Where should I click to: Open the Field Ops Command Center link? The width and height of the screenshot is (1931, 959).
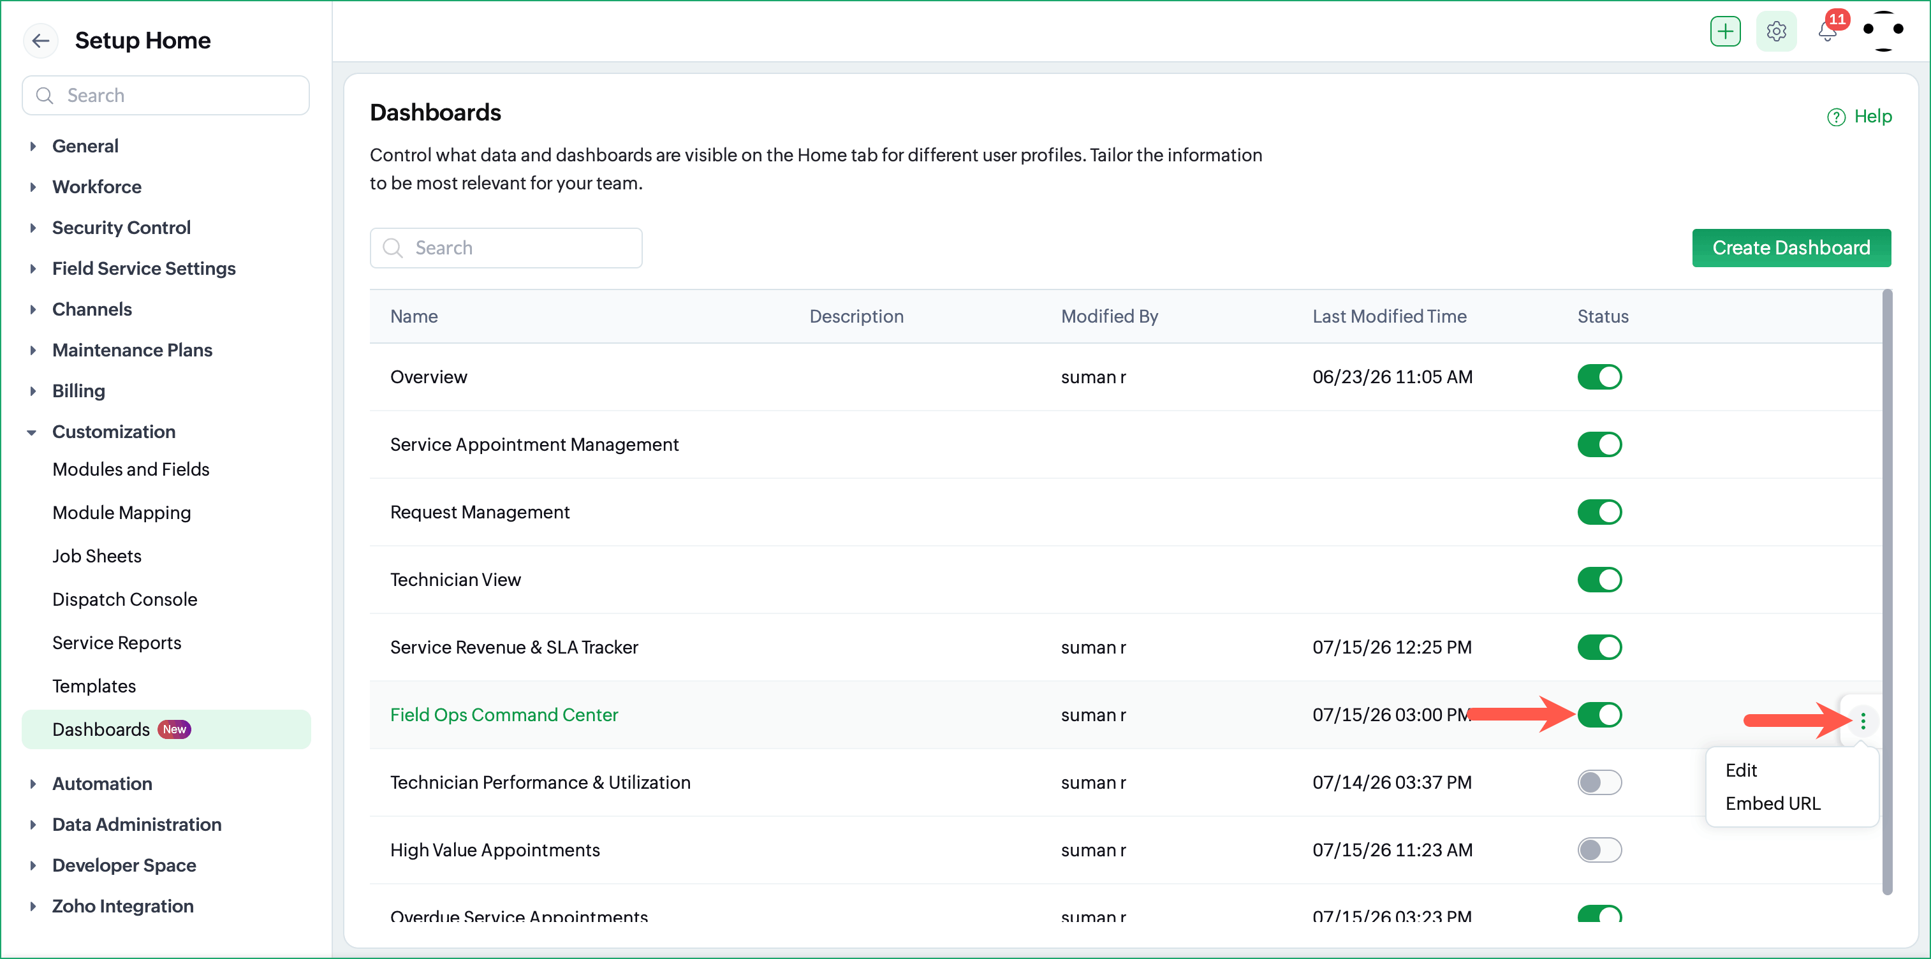[504, 715]
